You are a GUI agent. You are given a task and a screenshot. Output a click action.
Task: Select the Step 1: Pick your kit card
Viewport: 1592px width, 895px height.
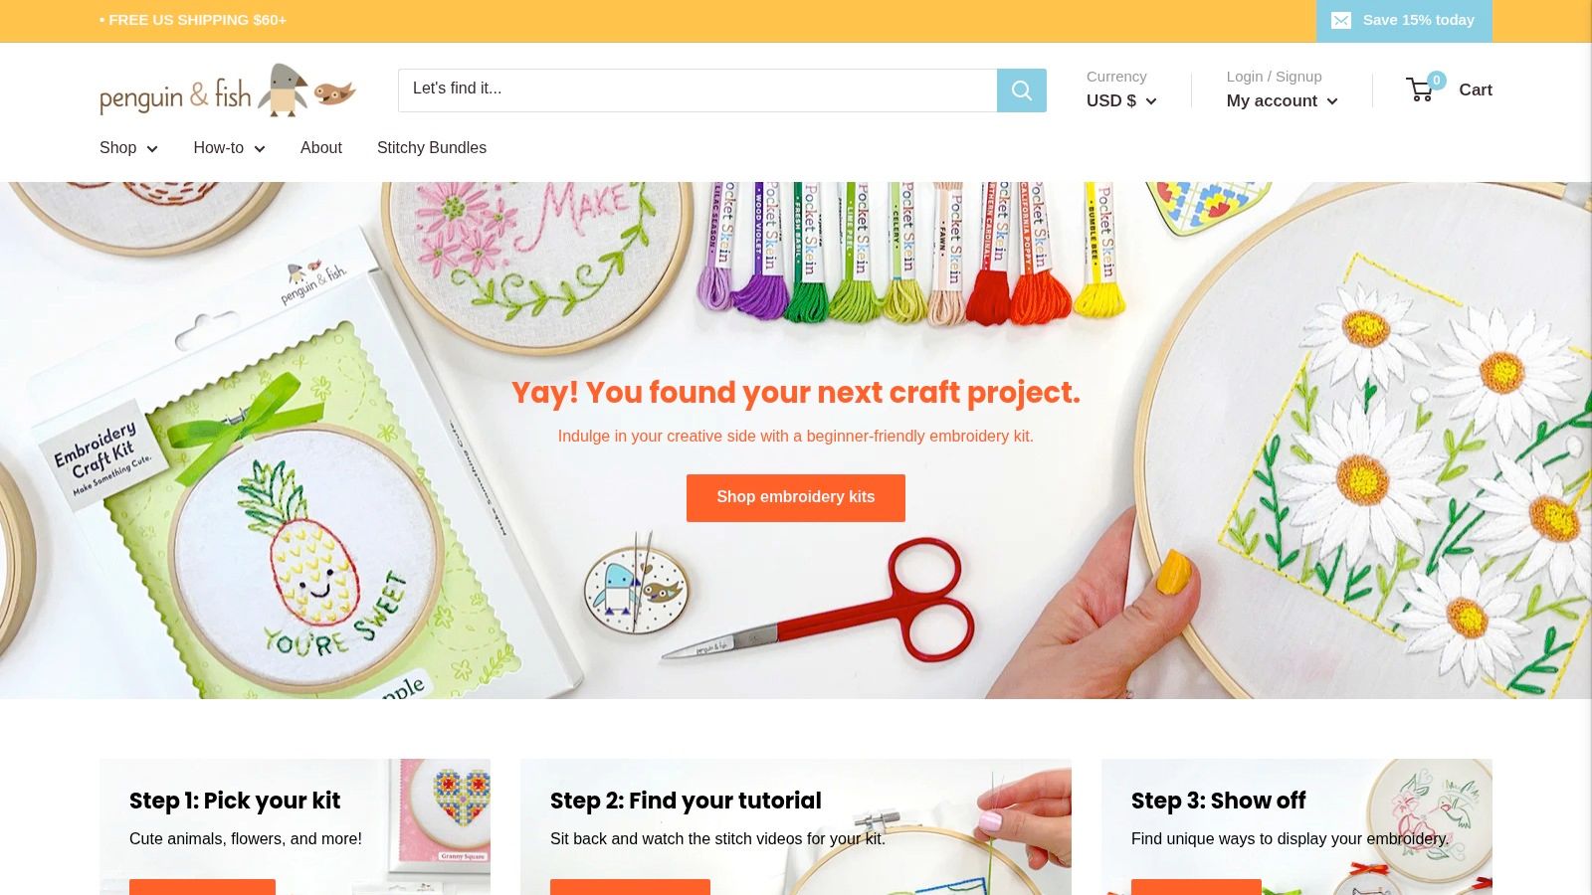point(295,827)
